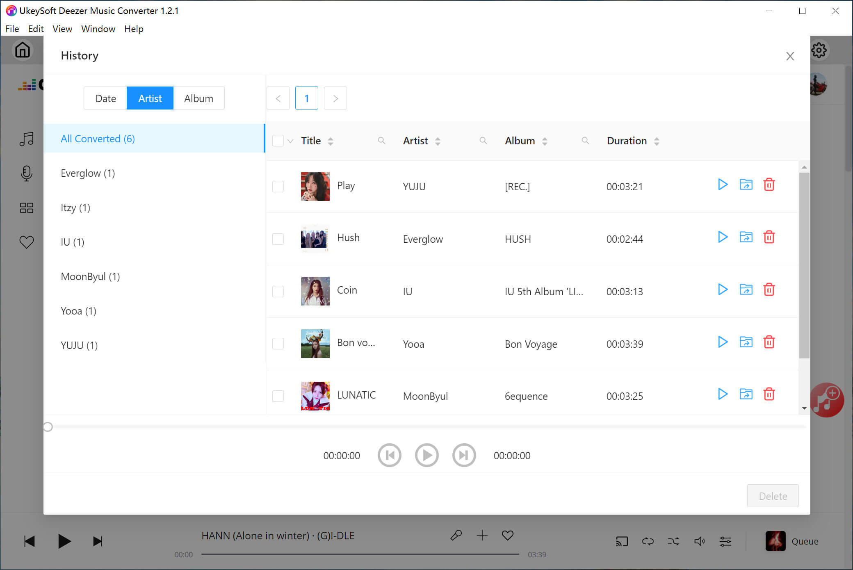Image resolution: width=853 pixels, height=570 pixels.
Task: Click the delete icon for 'LUNATIC' by MoonByul
Action: coord(769,395)
